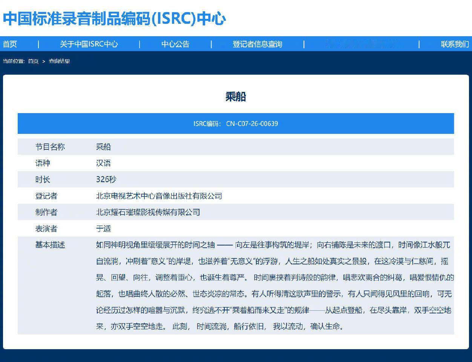Select the 汉语 language value
The image size is (472, 362).
tap(103, 163)
